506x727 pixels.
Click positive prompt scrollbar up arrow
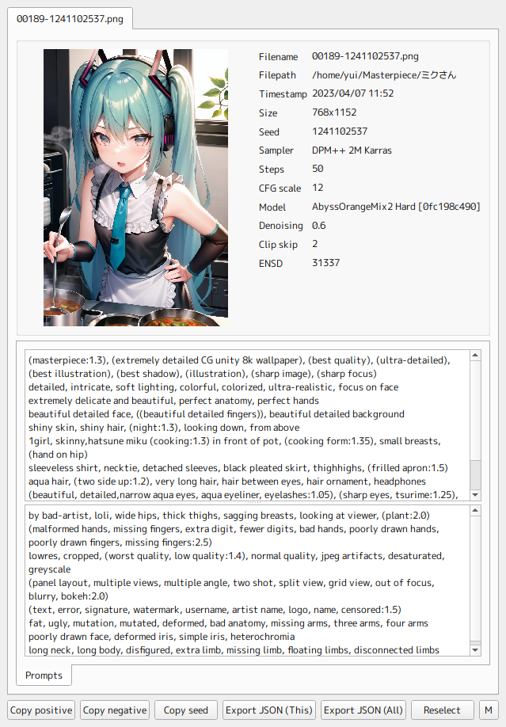click(x=475, y=356)
